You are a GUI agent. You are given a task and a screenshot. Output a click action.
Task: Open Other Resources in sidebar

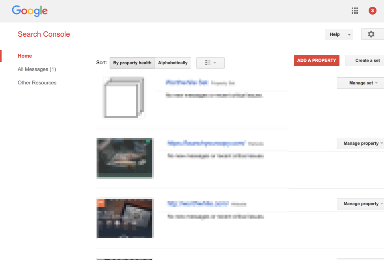click(37, 83)
